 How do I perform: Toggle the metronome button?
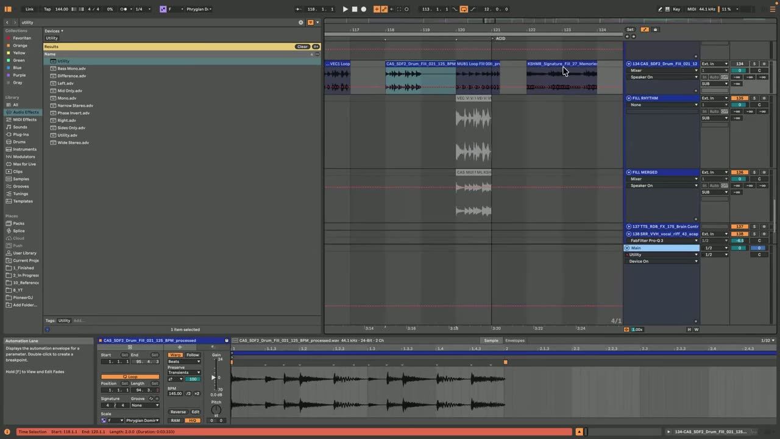(x=124, y=9)
